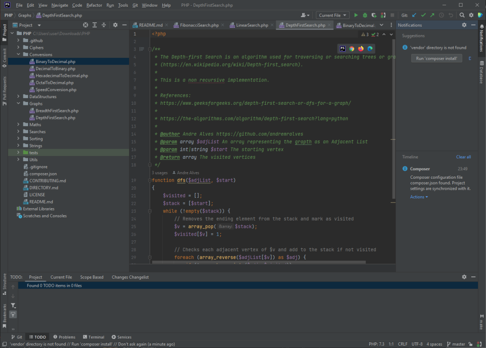Expand the Sorting folder
Screen dimensions: 486x348
coord(19,139)
